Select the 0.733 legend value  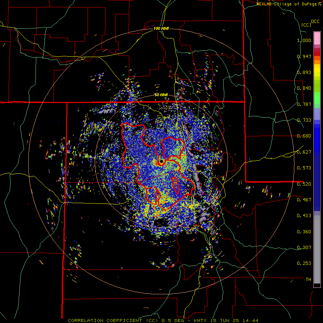[x=304, y=120]
